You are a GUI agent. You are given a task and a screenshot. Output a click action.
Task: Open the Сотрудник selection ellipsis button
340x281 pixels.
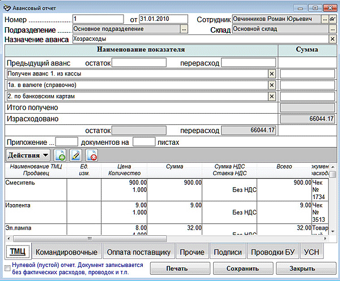tap(325, 19)
